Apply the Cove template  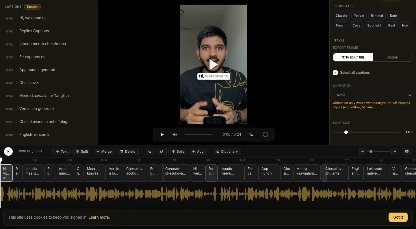coord(356,25)
